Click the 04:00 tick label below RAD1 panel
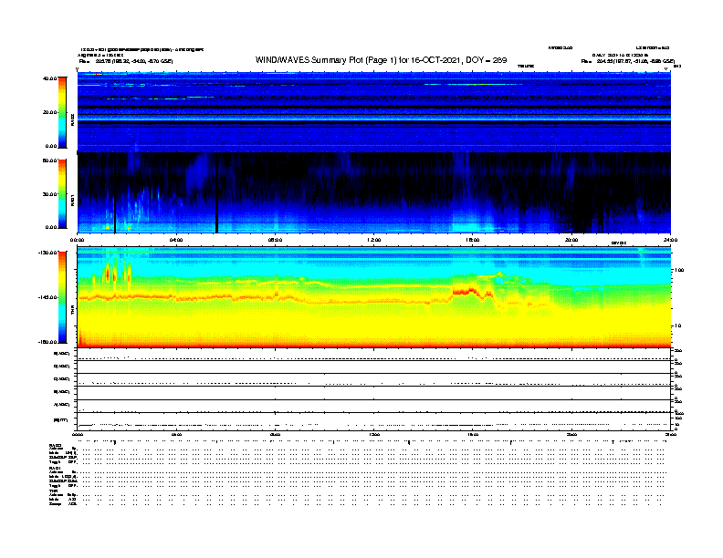 [x=176, y=240]
